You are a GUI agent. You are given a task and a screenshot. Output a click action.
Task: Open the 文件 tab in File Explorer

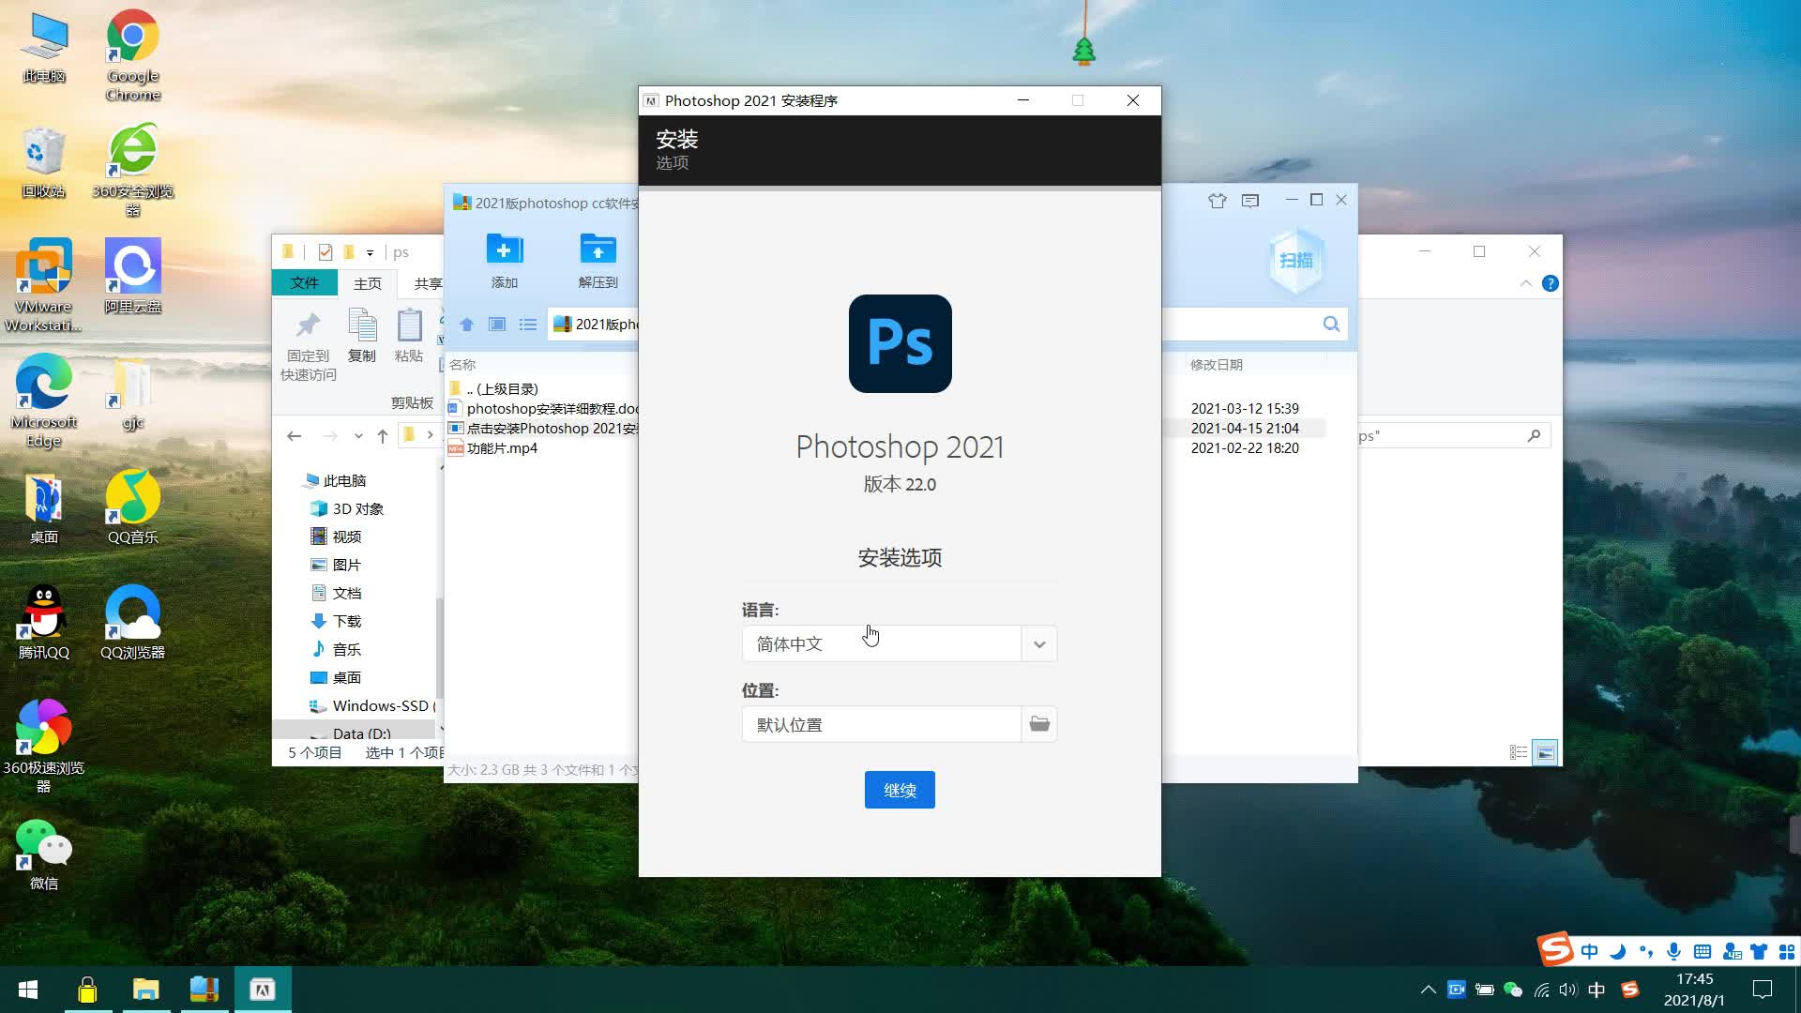(x=305, y=283)
